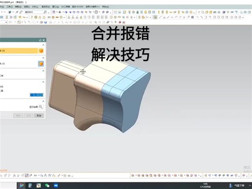This screenshot has height=189, width=252.
Task: Reset the Unite dialog with its reset icon
Action: point(40,40)
